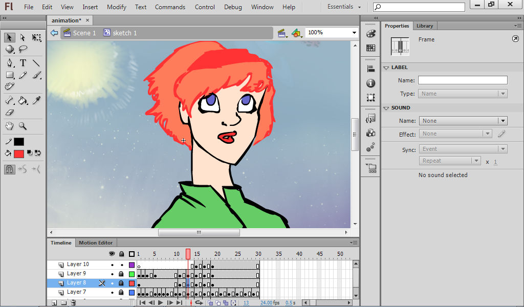Select the Rectangle tool

point(10,75)
